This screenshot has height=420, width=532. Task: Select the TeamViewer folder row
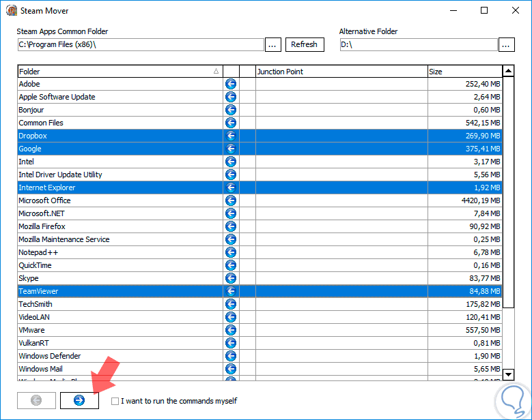click(260, 291)
